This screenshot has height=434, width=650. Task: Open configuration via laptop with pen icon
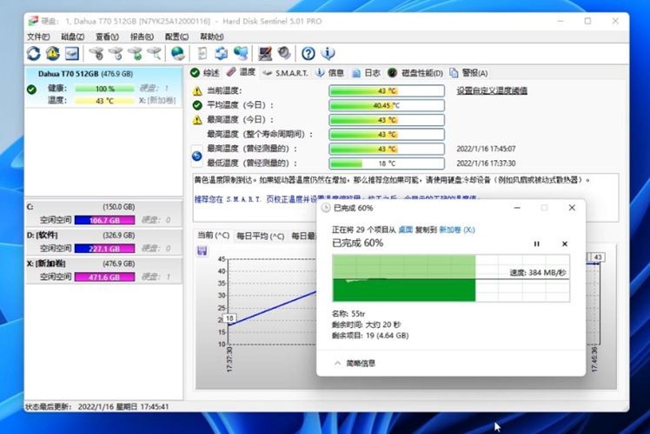coord(265,54)
